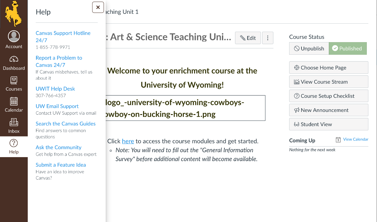This screenshot has width=377, height=222.
Task: Create a New Announcement
Action: (x=329, y=110)
